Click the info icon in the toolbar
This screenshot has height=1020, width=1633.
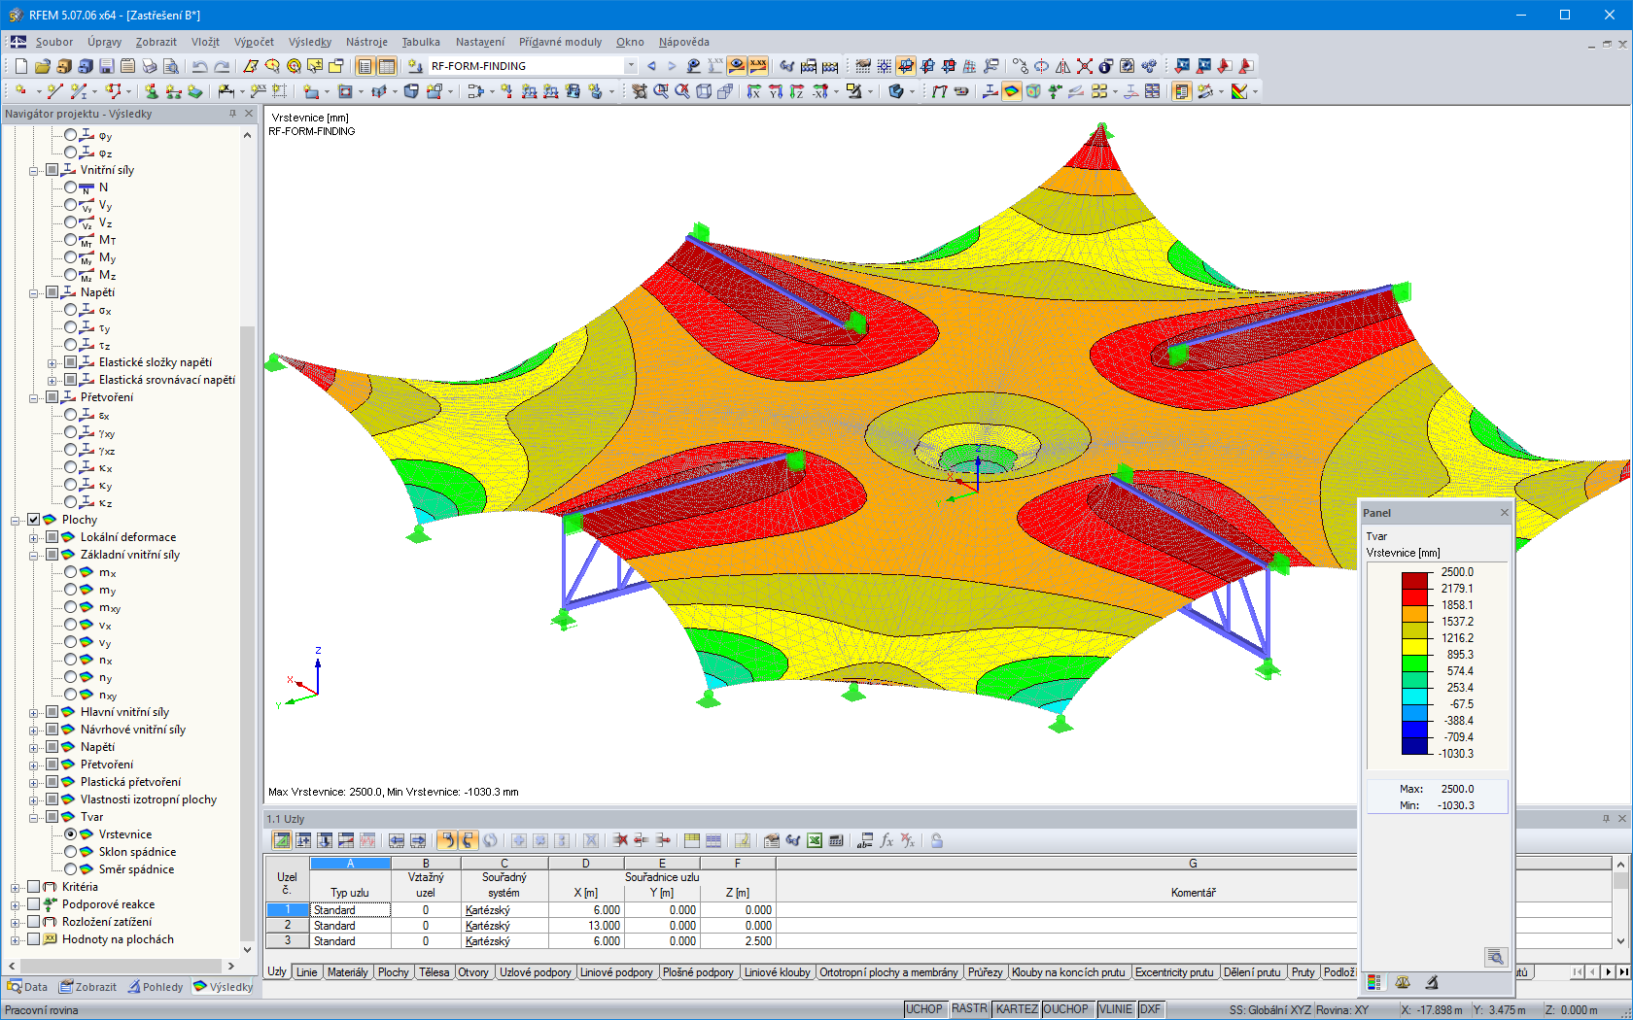click(1105, 66)
